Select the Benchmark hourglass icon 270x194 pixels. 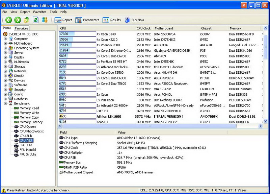click(x=11, y=103)
